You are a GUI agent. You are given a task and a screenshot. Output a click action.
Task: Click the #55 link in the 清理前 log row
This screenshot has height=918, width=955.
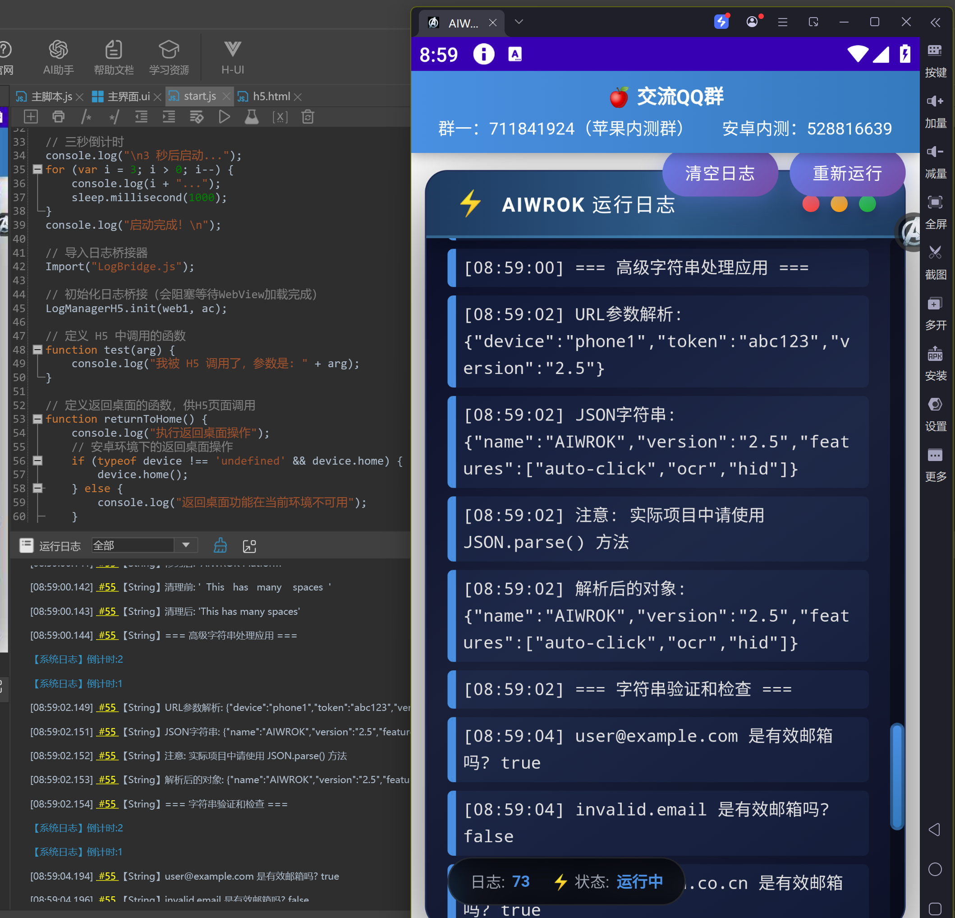pos(107,587)
